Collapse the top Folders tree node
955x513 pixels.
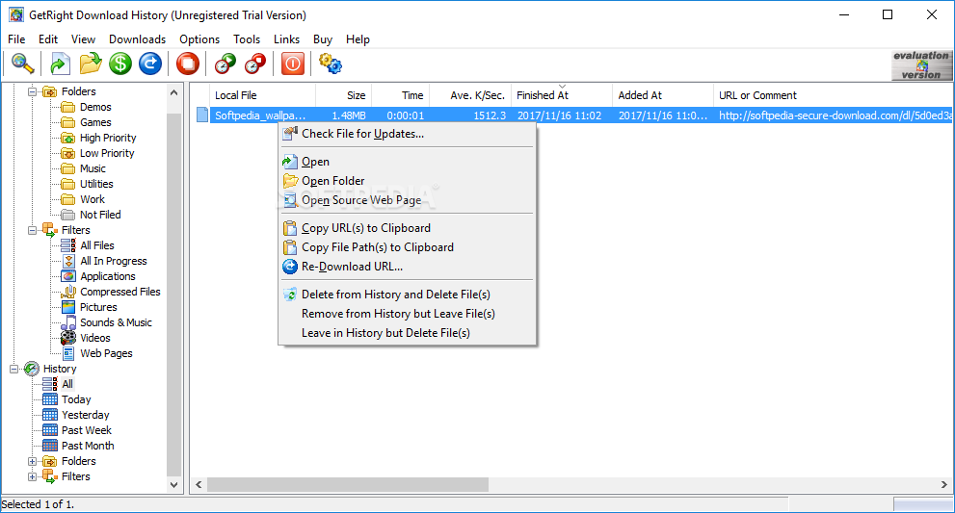tap(32, 91)
